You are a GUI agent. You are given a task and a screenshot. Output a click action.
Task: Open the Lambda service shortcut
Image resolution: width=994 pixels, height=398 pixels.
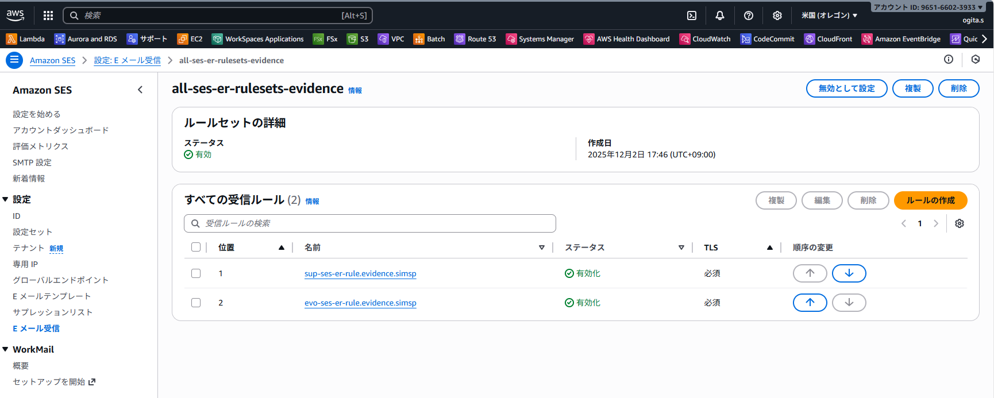(26, 39)
